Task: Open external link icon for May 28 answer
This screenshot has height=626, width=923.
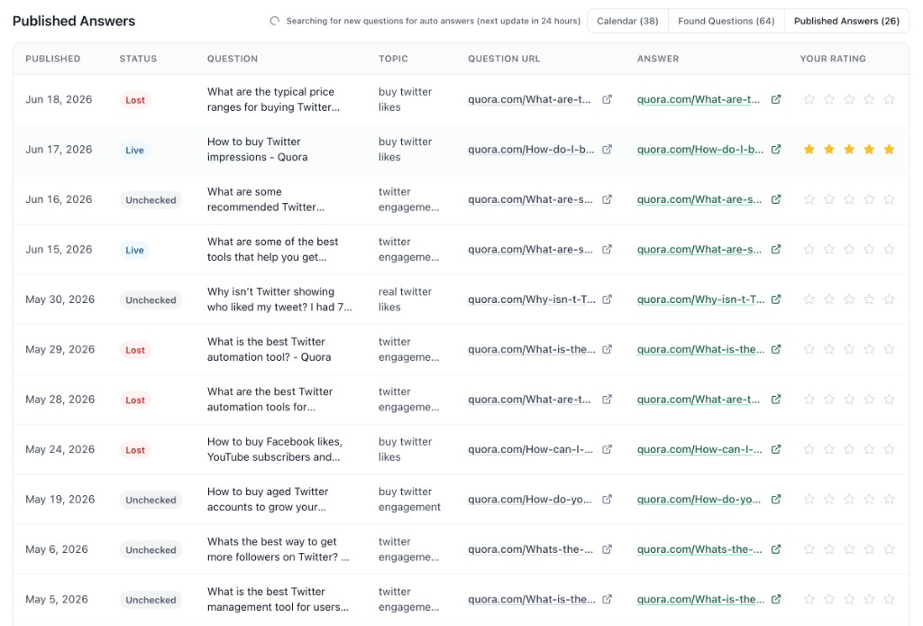Action: click(x=776, y=400)
